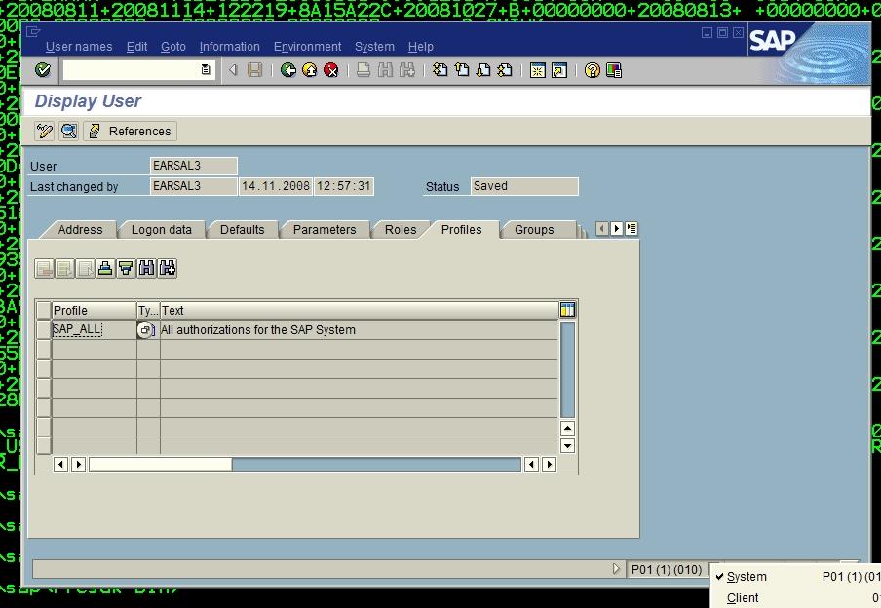Select the SAP_ALL row selector
881x608 pixels.
[43, 330]
